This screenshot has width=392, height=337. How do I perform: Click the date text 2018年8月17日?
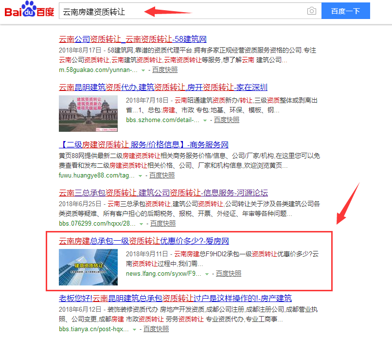coord(80,50)
